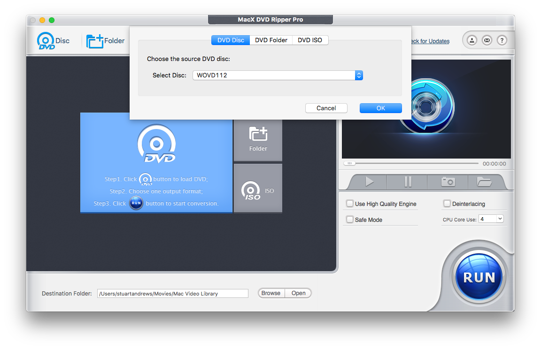Viewport: 541px width, 349px height.
Task: Open the help question mark icon
Action: coord(502,41)
